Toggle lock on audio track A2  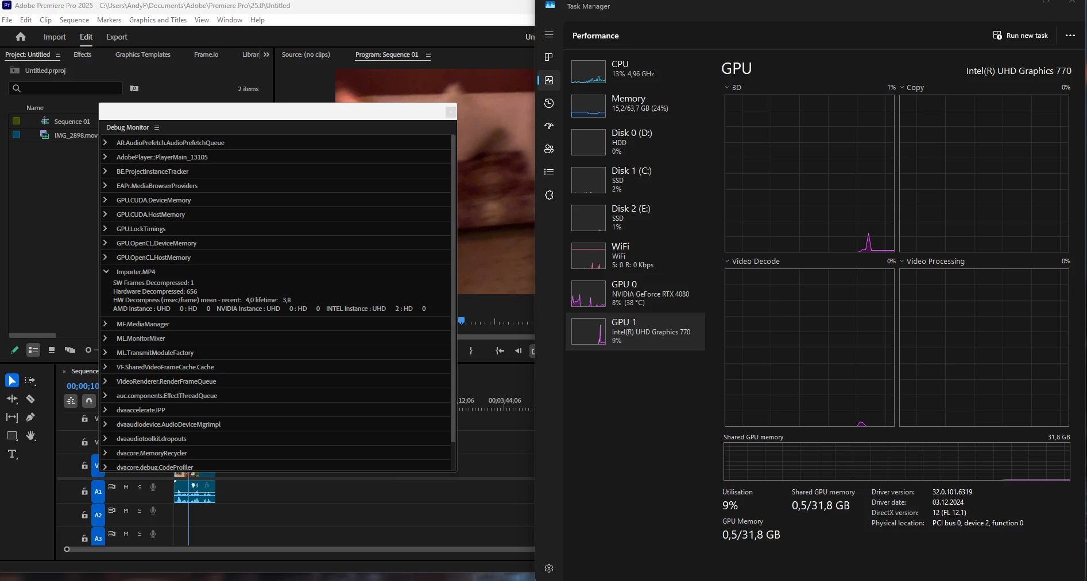pyautogui.click(x=84, y=515)
